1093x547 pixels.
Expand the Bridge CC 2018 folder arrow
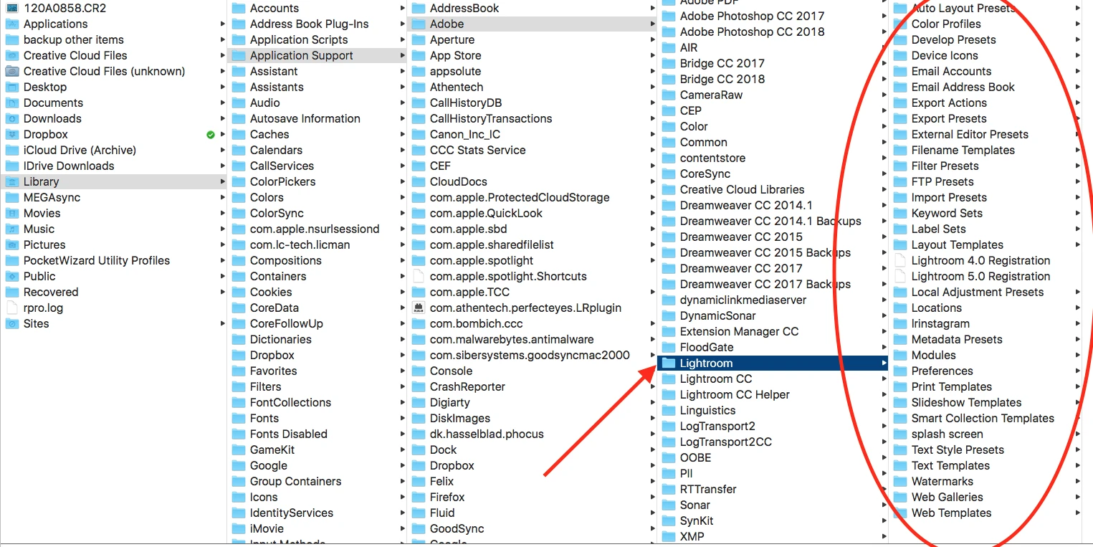[884, 79]
